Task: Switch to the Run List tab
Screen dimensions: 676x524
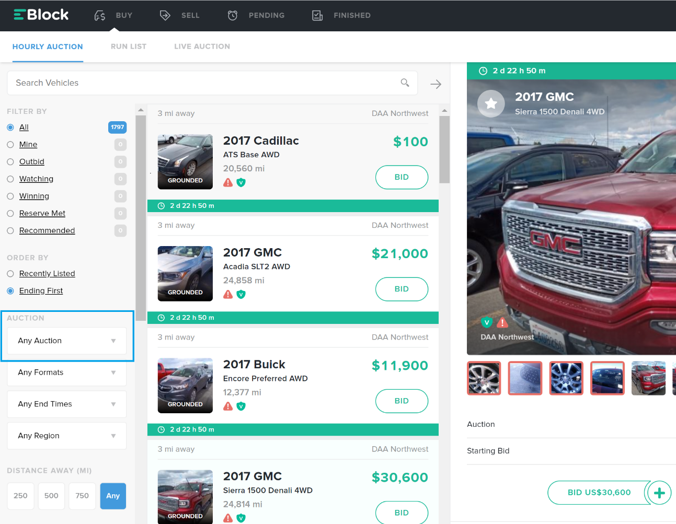Action: (129, 46)
